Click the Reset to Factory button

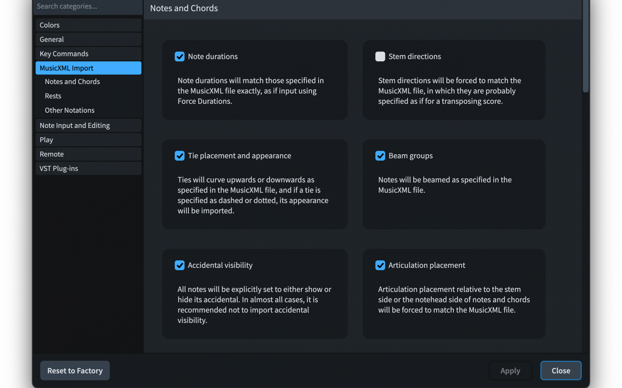75,371
